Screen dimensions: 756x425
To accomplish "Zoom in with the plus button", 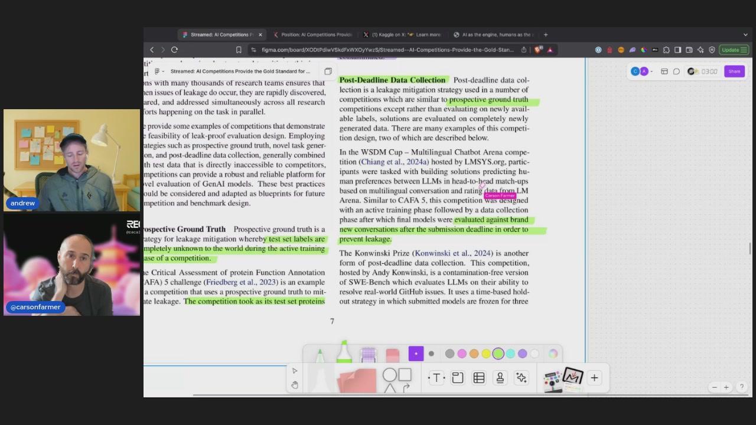I will coord(726,387).
